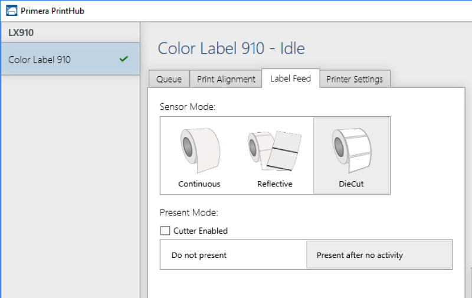Open Printer Settings tab
The image size is (472, 298).
pyautogui.click(x=355, y=79)
